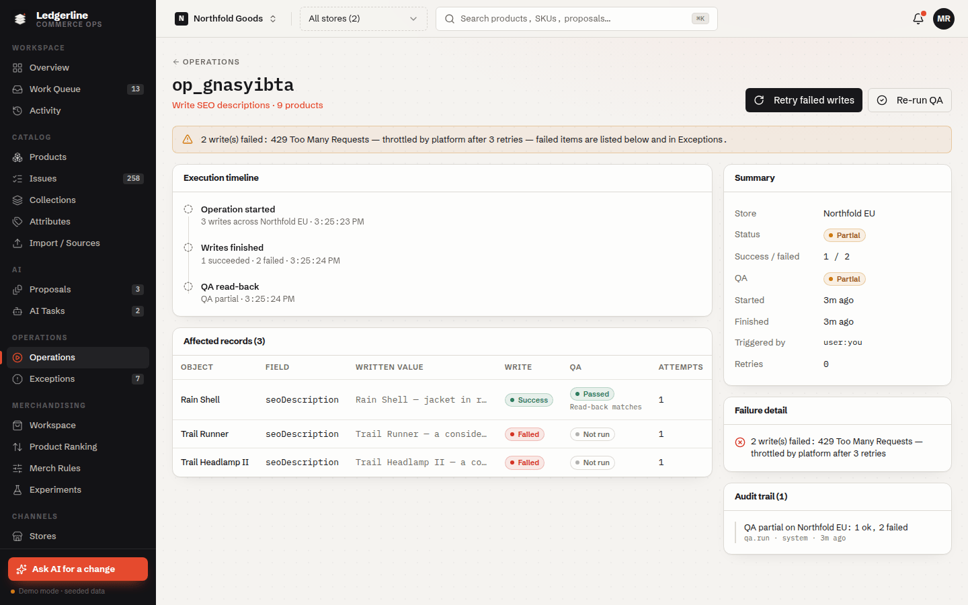Click the AI Tasks robot icon

[17, 311]
